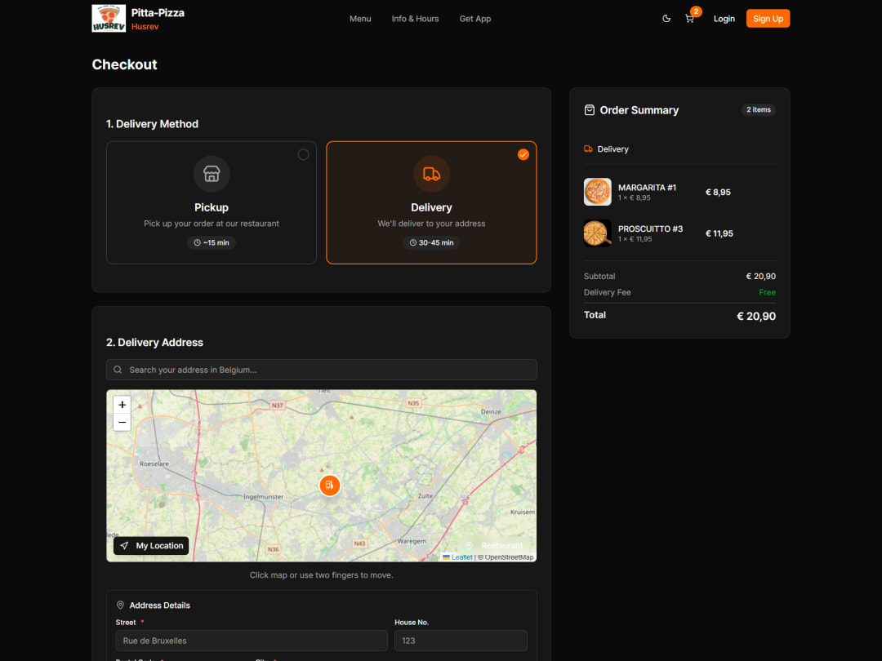The height and width of the screenshot is (661, 882).
Task: Click the search magnifier icon in address field
Action: tap(118, 370)
